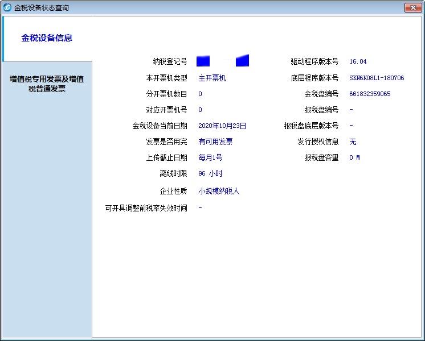
Task: Click the 发行授权信息 label
Action: coord(317,142)
